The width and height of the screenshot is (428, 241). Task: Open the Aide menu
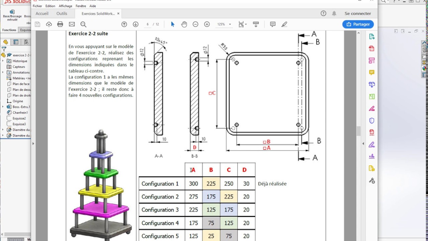coord(93,6)
